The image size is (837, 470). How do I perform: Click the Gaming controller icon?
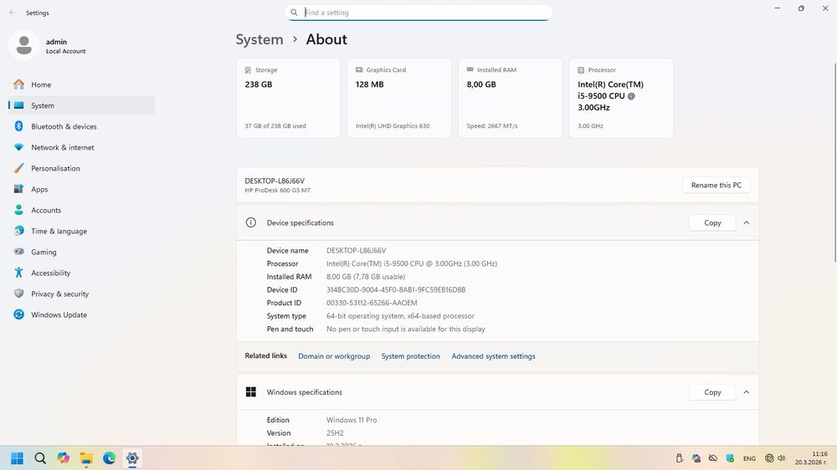18,251
